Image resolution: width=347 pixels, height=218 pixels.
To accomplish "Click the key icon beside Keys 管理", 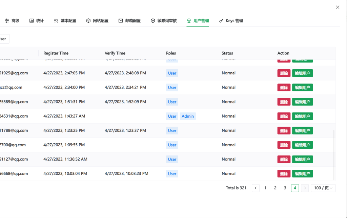I will (x=221, y=21).
